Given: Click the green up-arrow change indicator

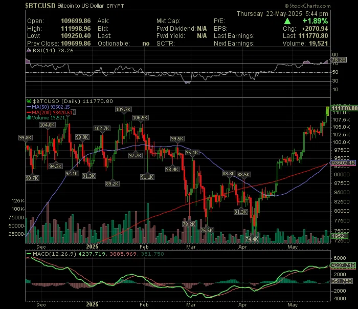Looking at the screenshot, I should tap(287, 21).
